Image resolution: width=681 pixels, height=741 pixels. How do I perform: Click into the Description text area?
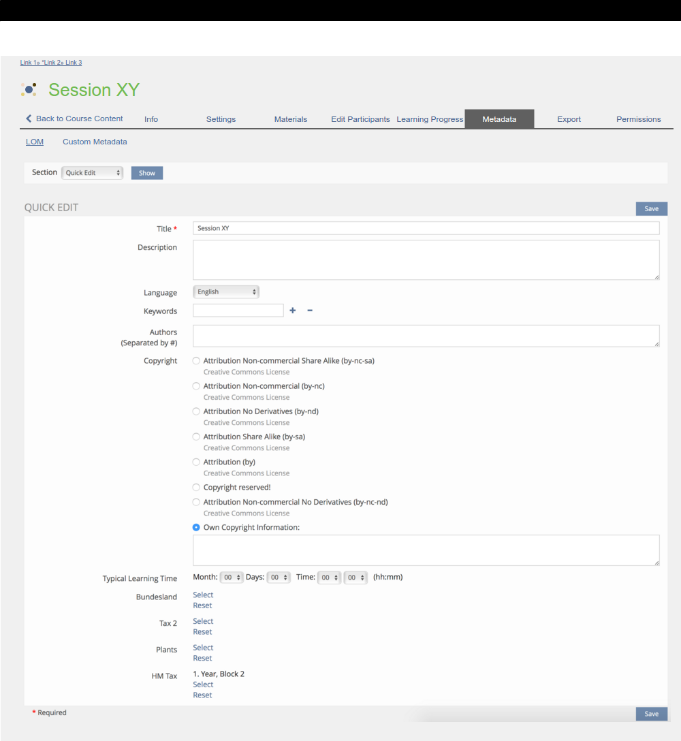[426, 259]
